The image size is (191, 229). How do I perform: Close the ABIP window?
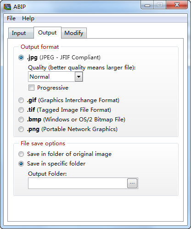(x=177, y=5)
